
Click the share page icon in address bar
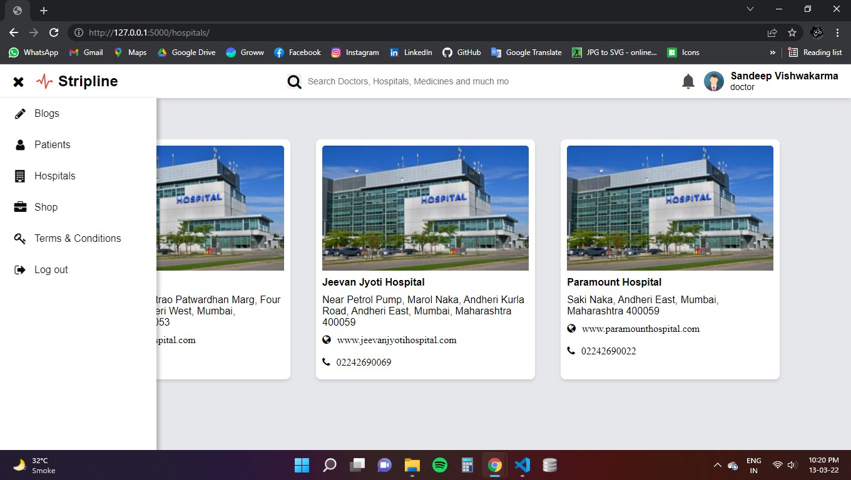pos(772,32)
